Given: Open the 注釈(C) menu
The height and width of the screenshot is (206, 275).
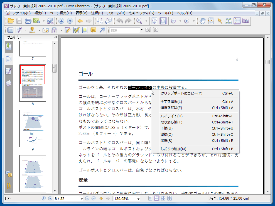Looking at the screenshot, I should click(97, 13).
